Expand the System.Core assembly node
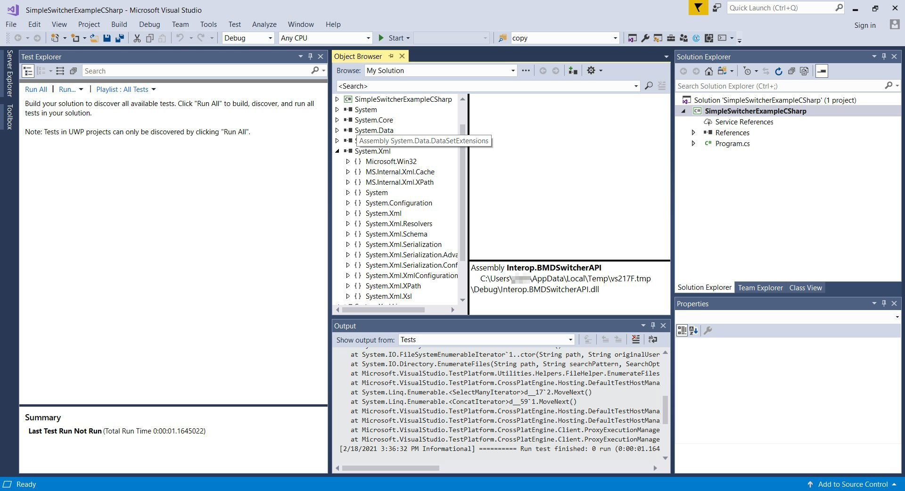The width and height of the screenshot is (905, 491). pos(337,120)
